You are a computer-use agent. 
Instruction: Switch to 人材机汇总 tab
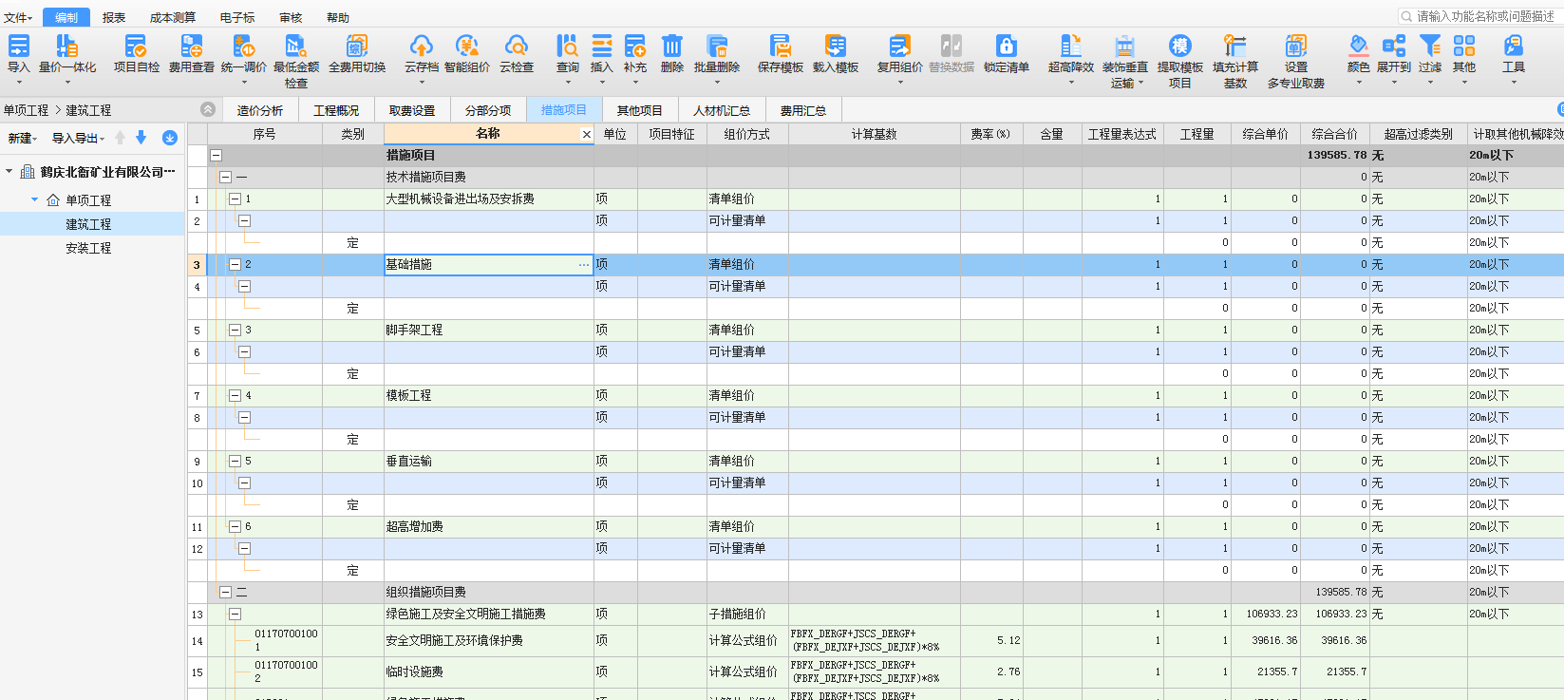[721, 110]
